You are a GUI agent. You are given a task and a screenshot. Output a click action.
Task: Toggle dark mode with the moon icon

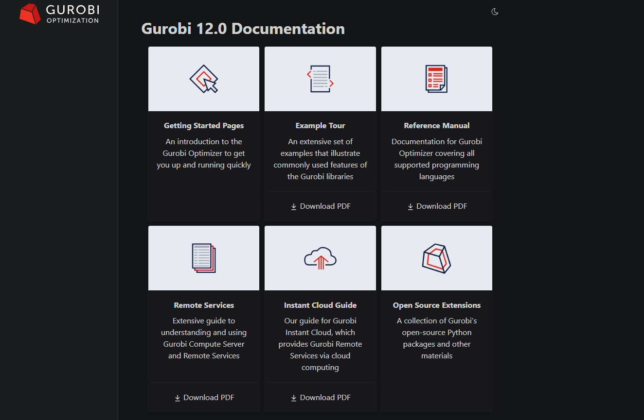point(495,12)
